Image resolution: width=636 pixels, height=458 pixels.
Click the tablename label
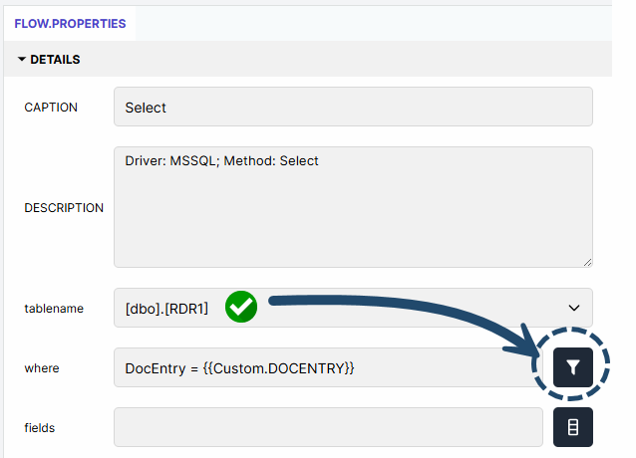click(54, 309)
